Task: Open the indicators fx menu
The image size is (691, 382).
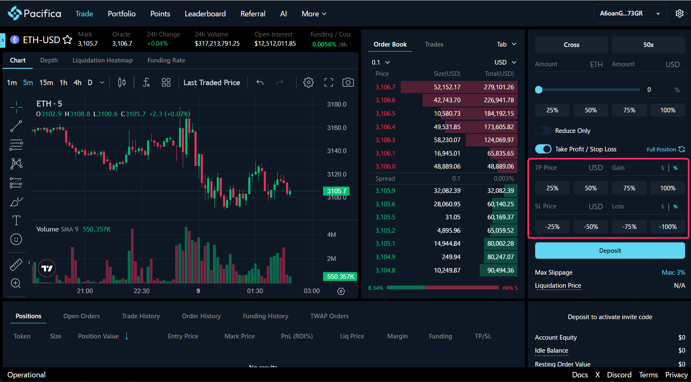Action: click(146, 83)
